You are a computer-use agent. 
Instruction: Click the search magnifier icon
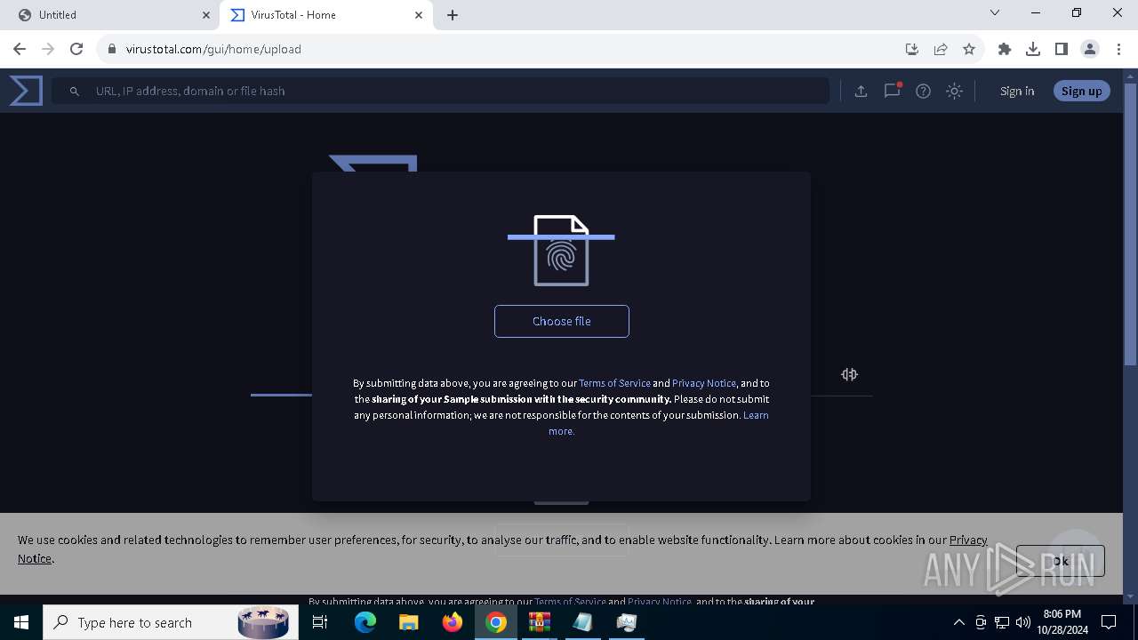(x=75, y=91)
